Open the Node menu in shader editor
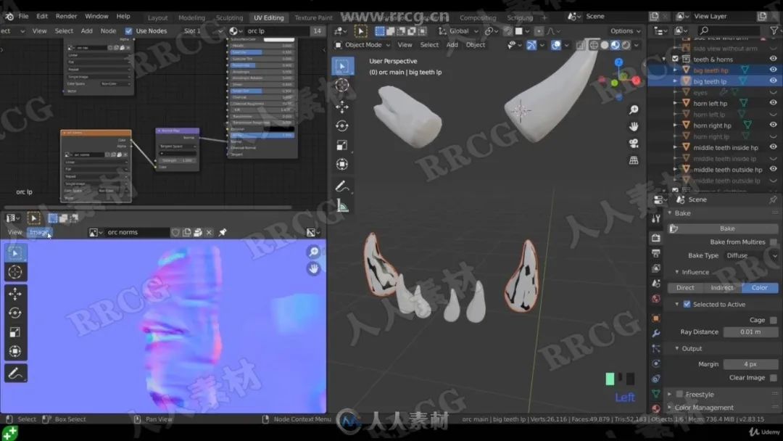The height and width of the screenshot is (441, 783). coord(108,31)
